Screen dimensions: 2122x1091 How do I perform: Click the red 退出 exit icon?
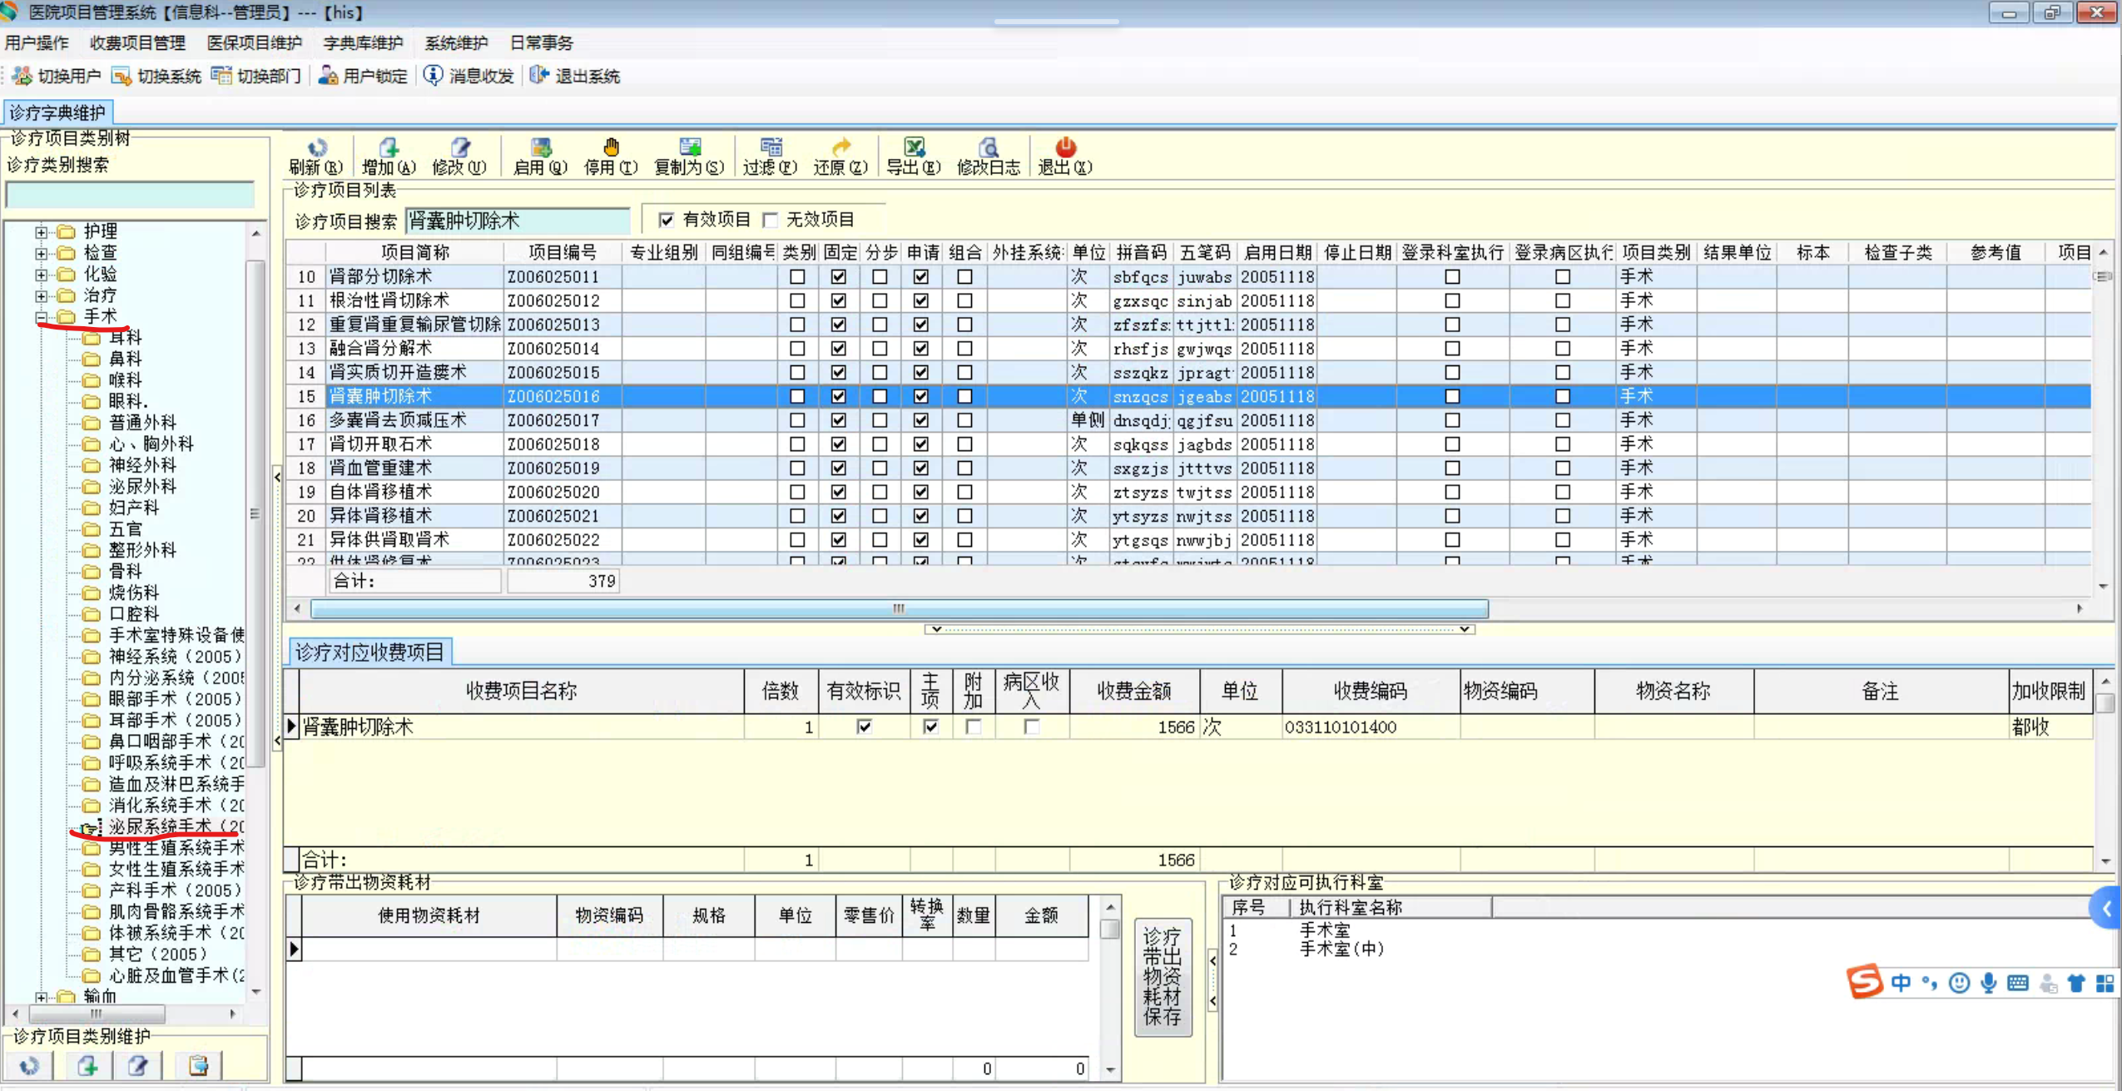1065,148
